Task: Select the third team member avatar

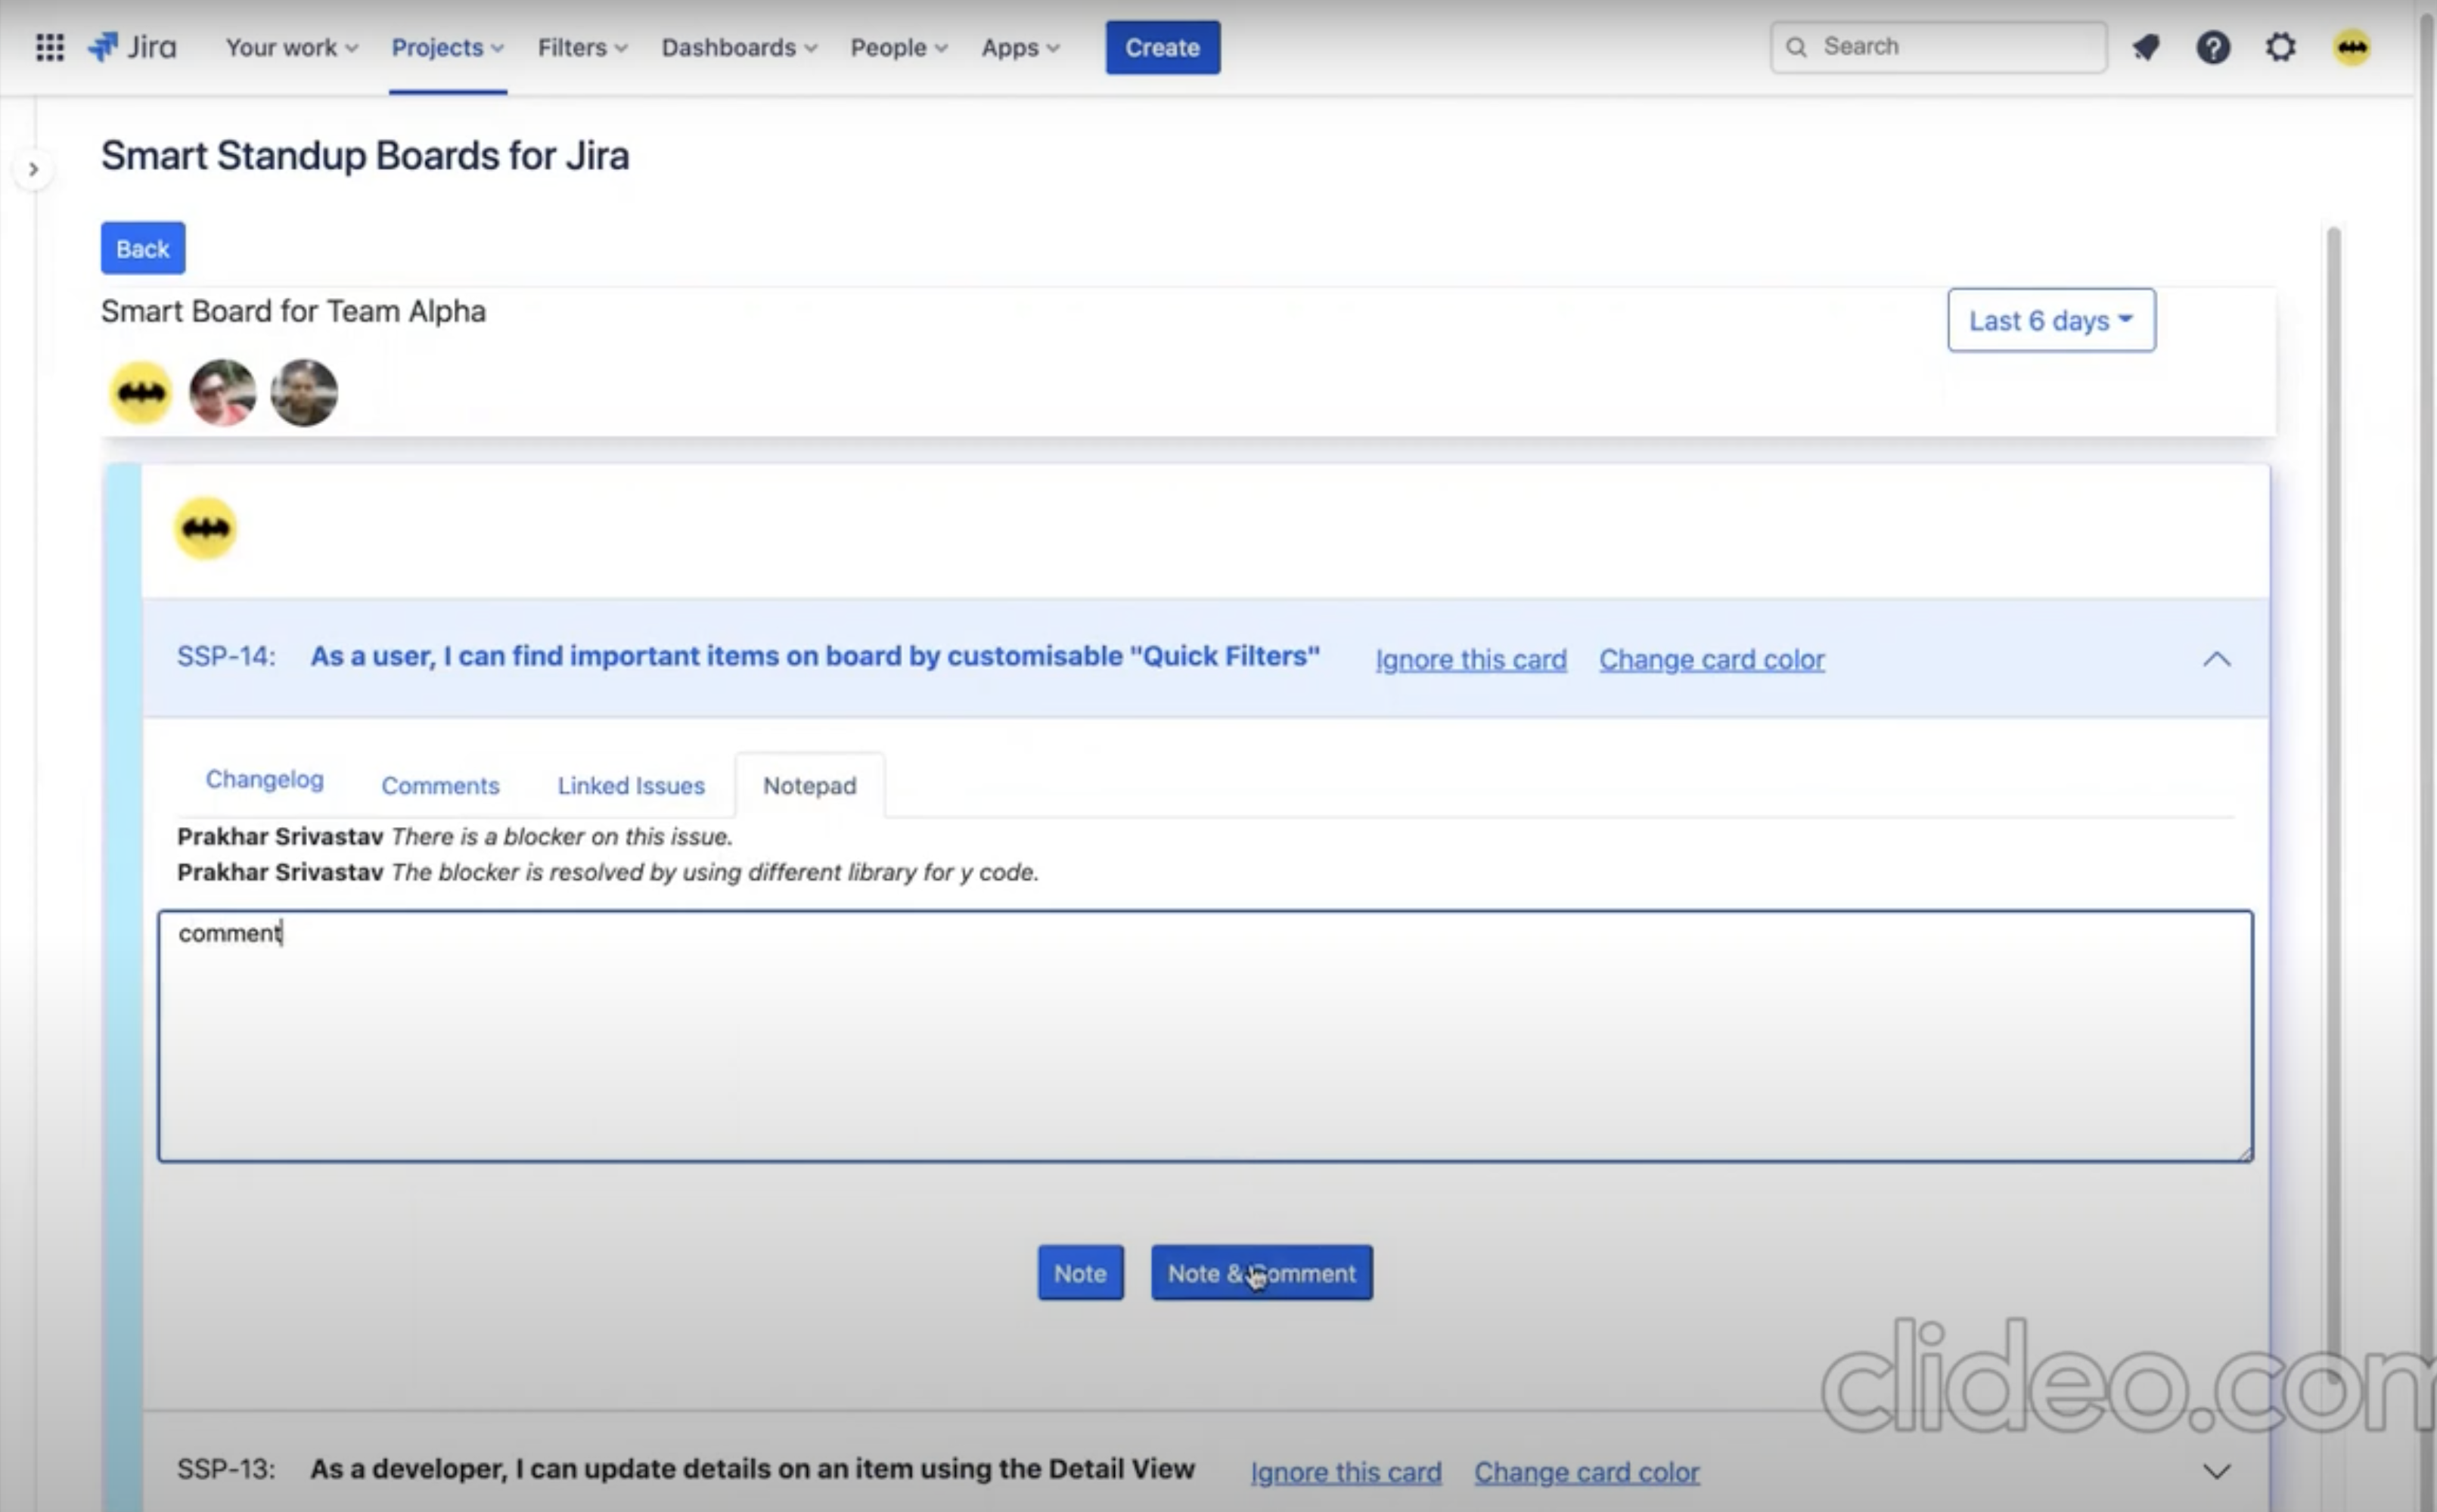Action: pos(303,393)
